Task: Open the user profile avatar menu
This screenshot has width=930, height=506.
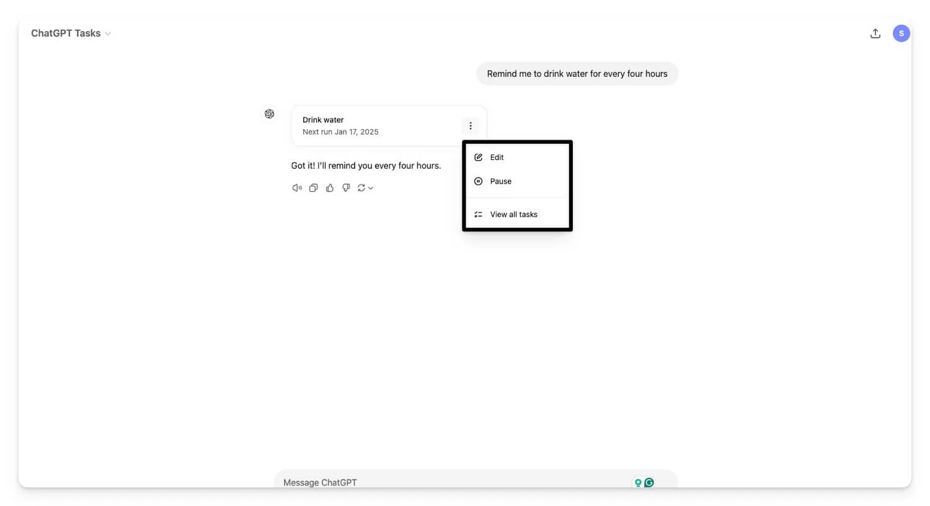Action: [x=901, y=33]
